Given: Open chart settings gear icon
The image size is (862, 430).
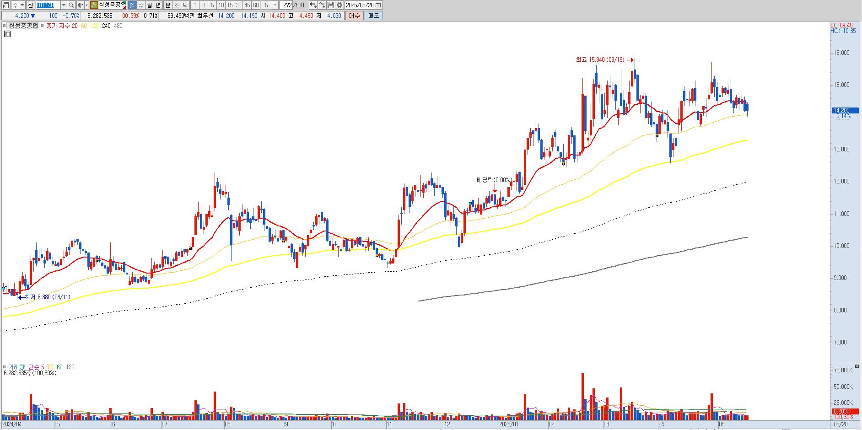Looking at the screenshot, I should point(339,5).
